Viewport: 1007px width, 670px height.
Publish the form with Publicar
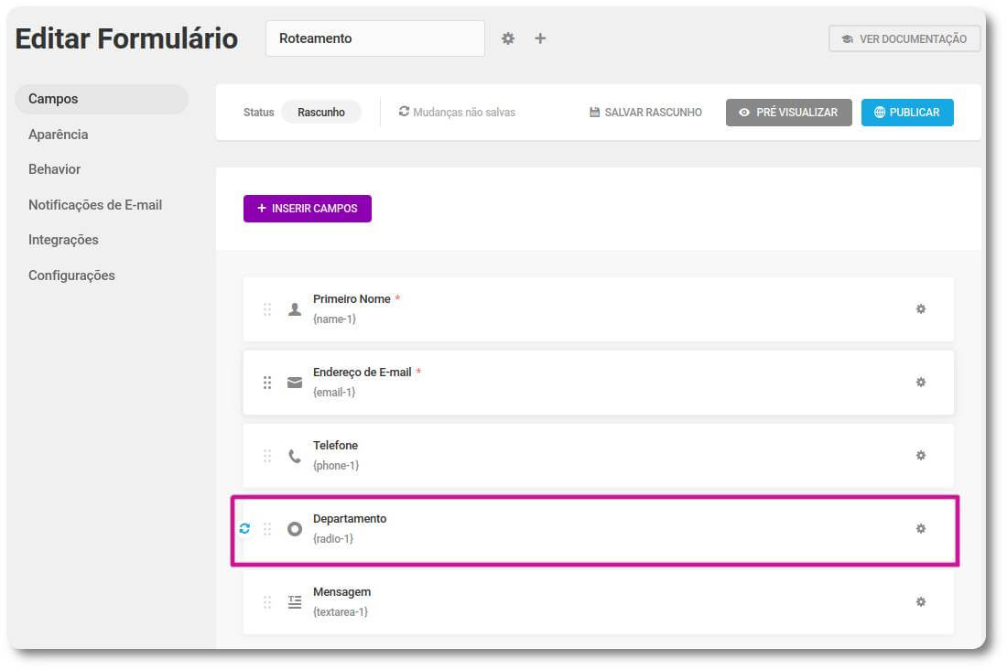click(907, 113)
